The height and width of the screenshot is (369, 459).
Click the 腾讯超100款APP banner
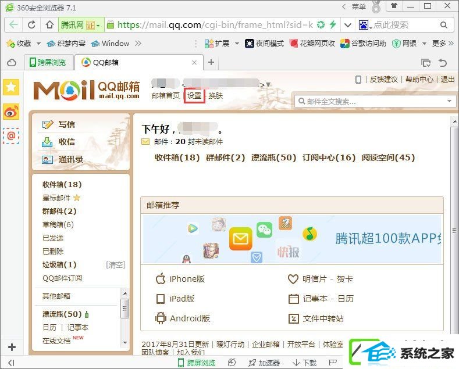coord(292,239)
